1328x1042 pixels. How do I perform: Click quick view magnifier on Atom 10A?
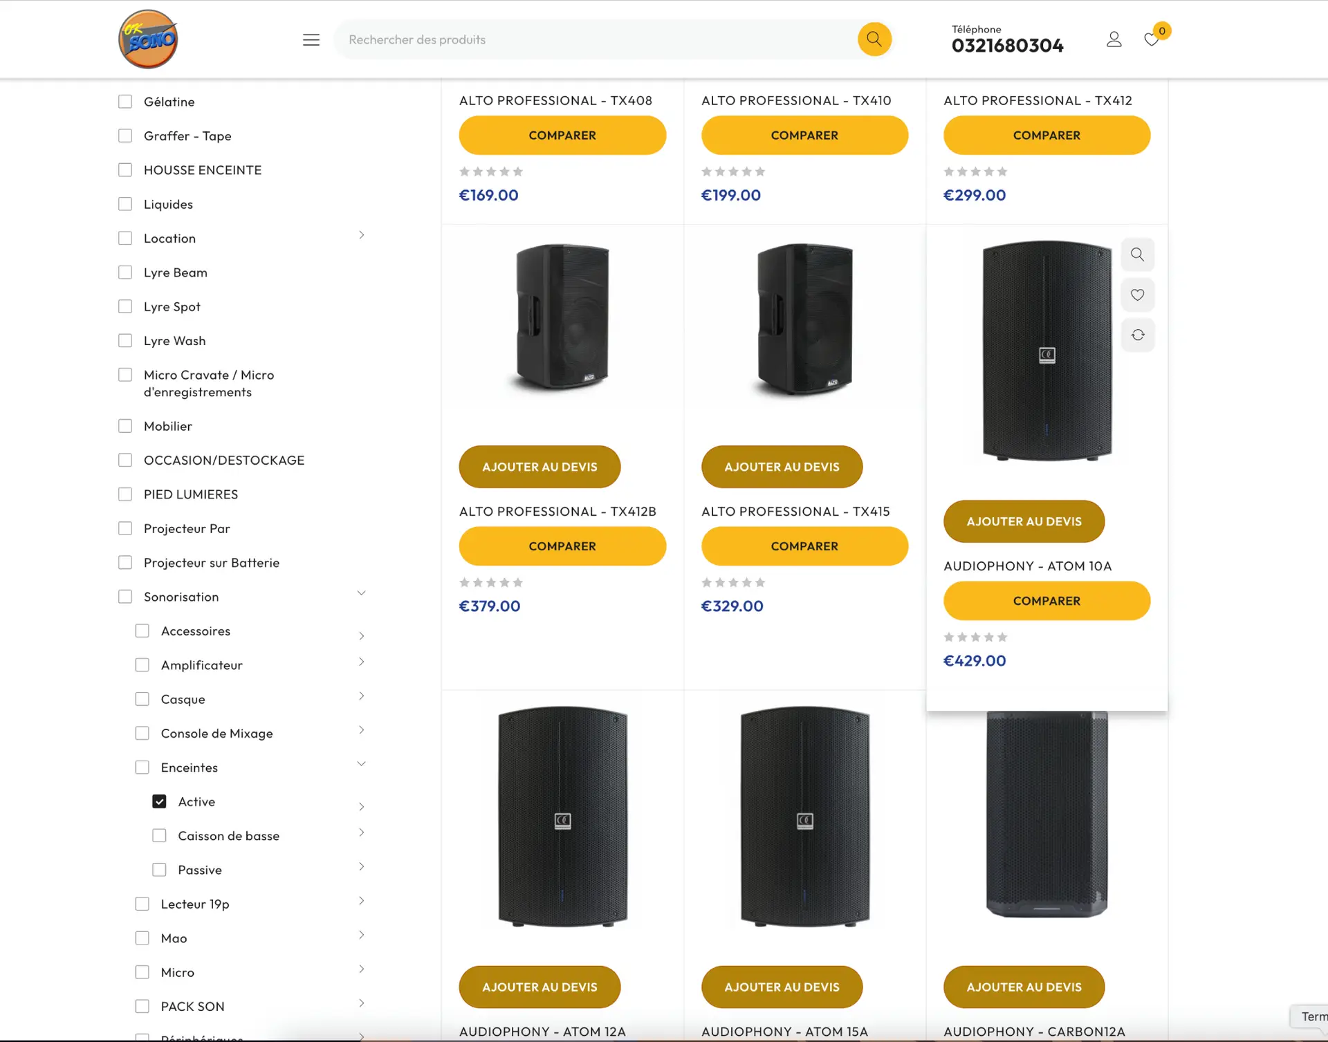[x=1137, y=254]
